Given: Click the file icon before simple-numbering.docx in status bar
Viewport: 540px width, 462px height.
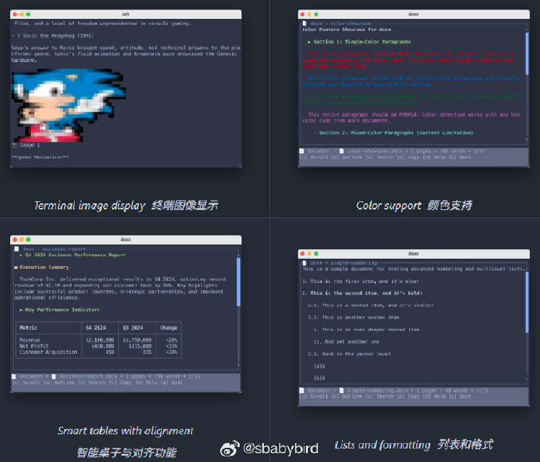Looking at the screenshot, I should 342,390.
